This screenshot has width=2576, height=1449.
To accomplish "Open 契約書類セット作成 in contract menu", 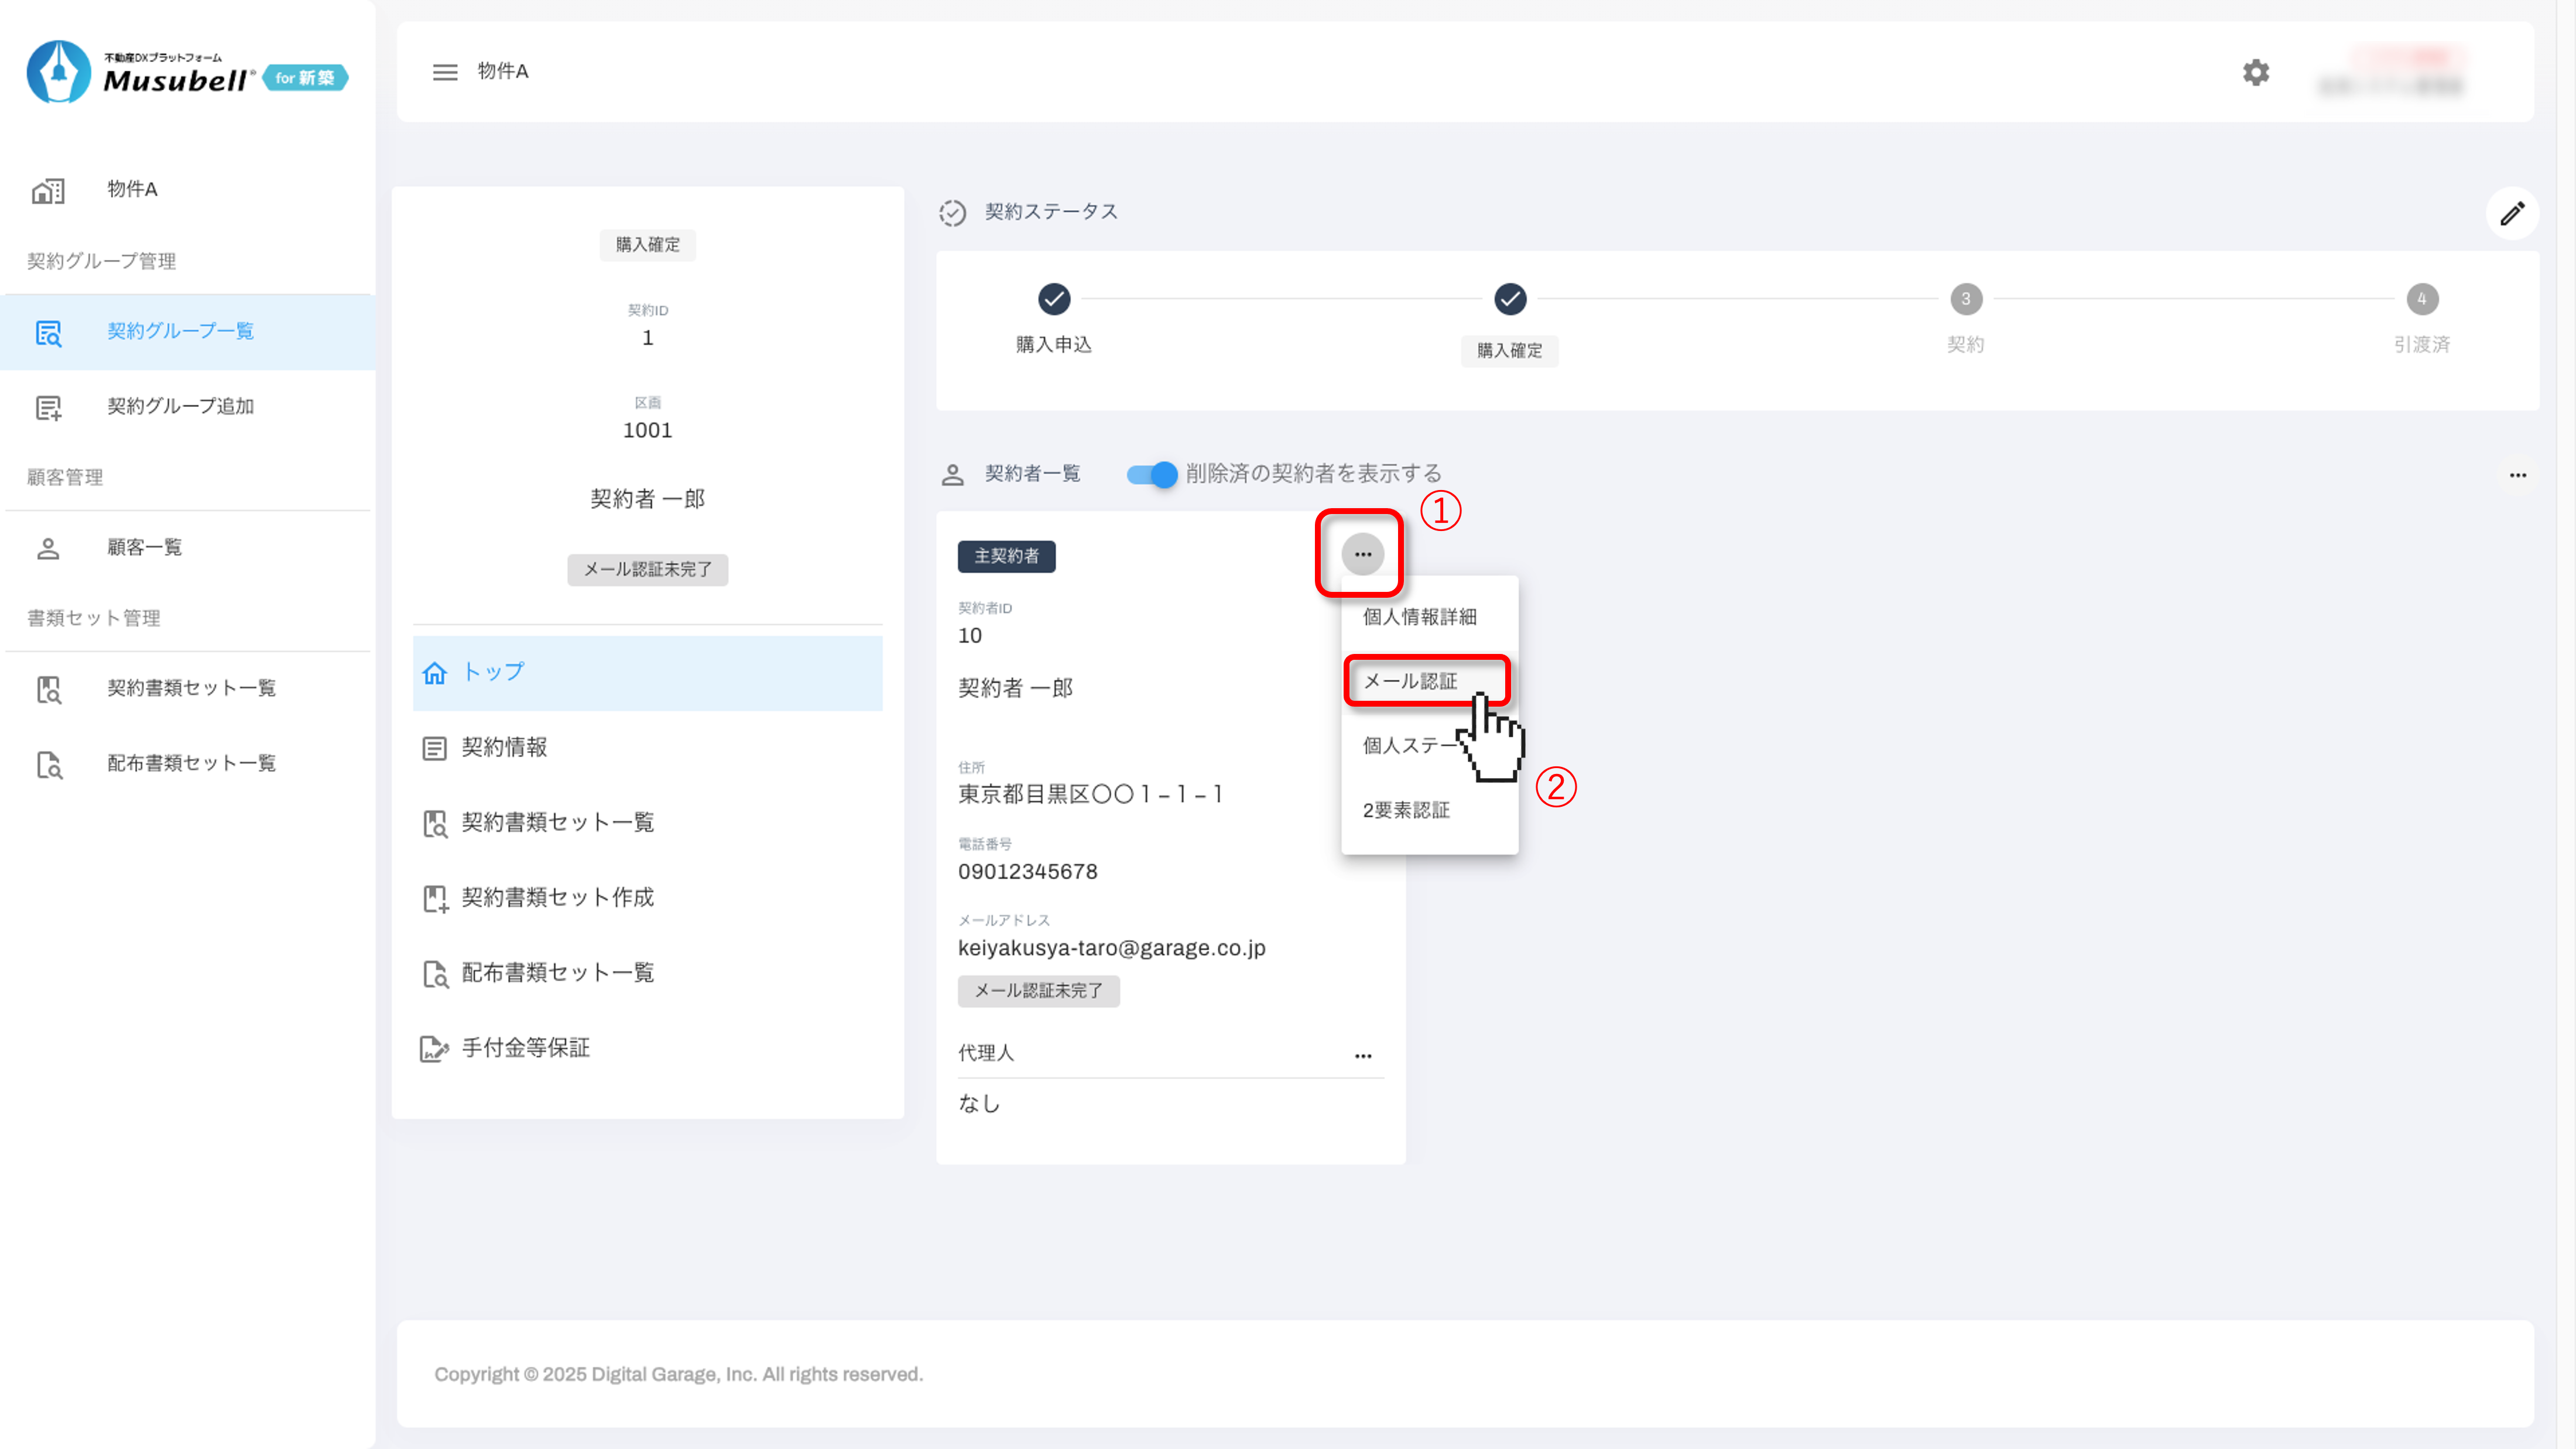I will (x=557, y=897).
